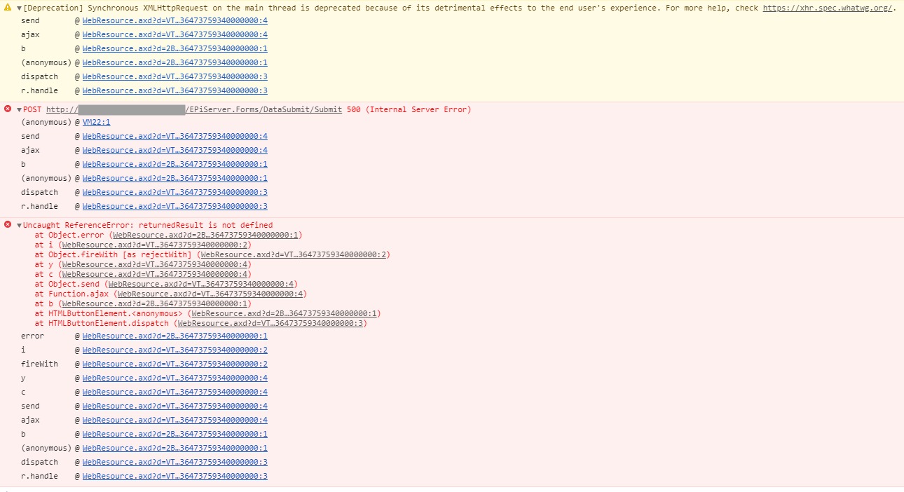Collapse the POST 500 error stack trace
Viewport: 904px width, 492px height.
point(20,110)
